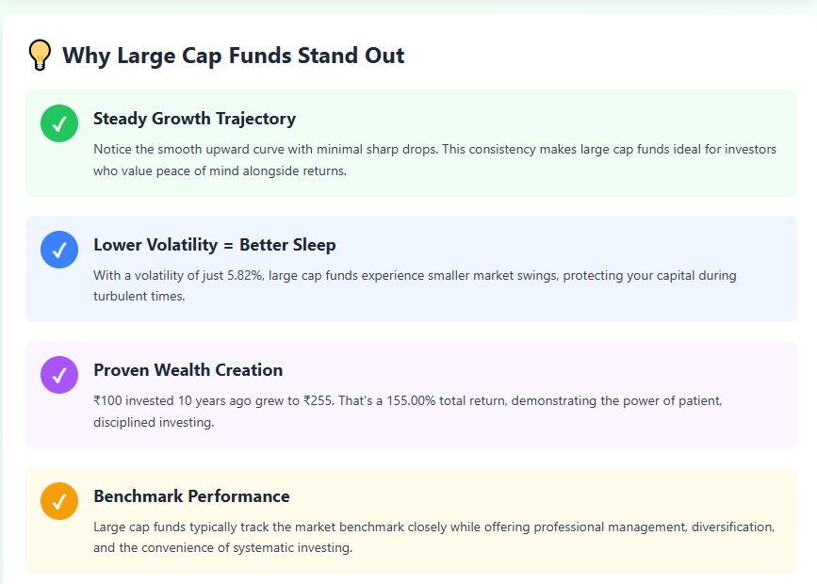Click the green checkmark circle icon
This screenshot has height=584, width=817.
pos(59,123)
